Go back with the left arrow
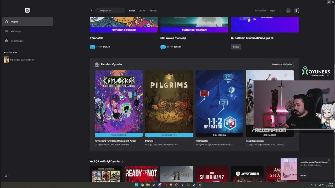 [x=92, y=11]
